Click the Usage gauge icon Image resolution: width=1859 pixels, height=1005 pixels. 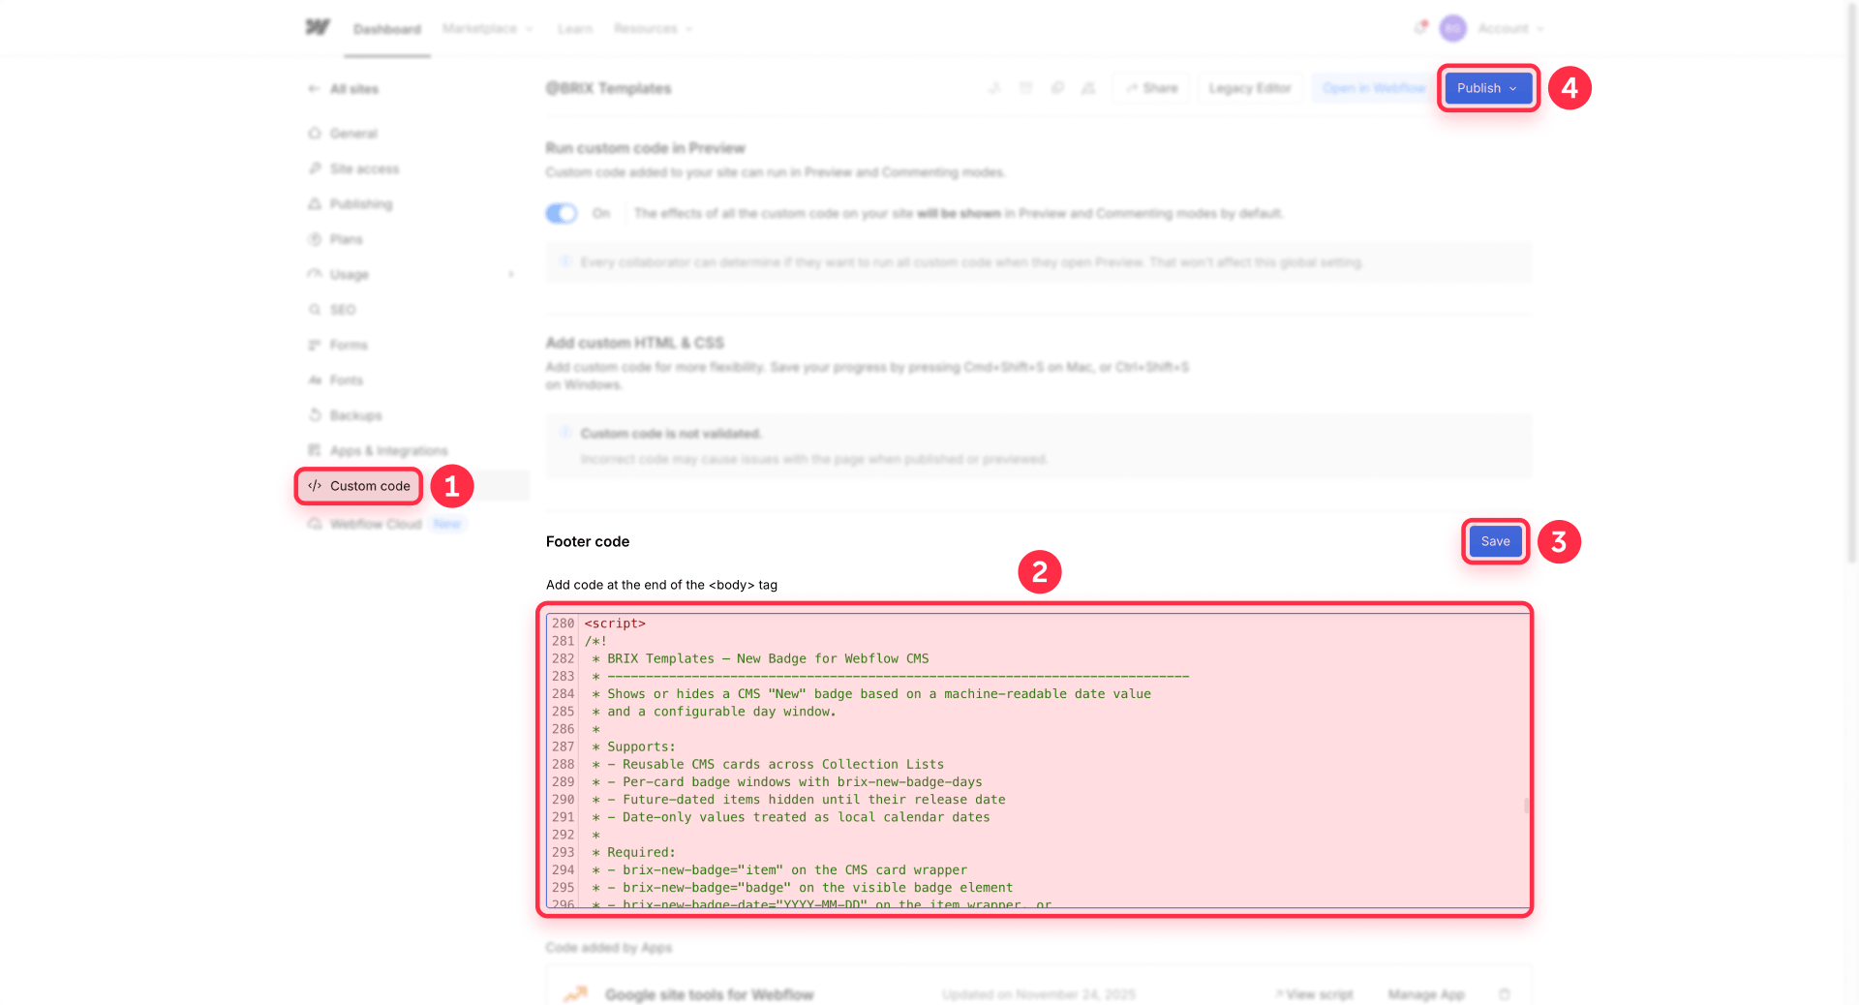[315, 274]
